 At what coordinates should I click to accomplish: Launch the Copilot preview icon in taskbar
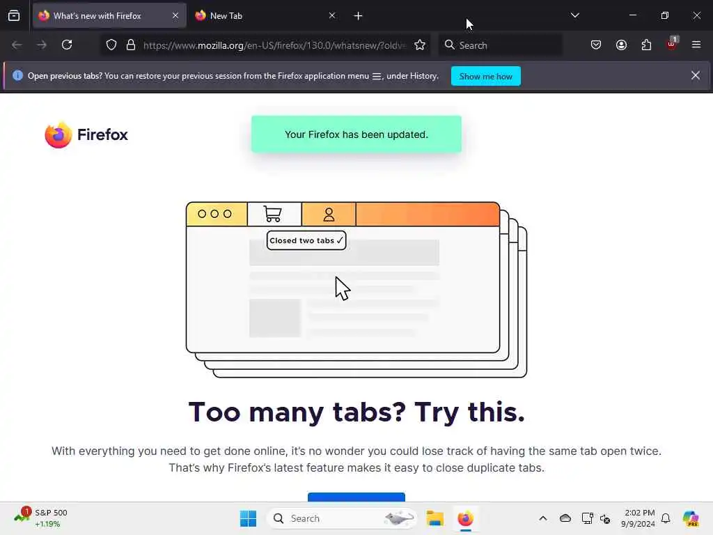690,518
